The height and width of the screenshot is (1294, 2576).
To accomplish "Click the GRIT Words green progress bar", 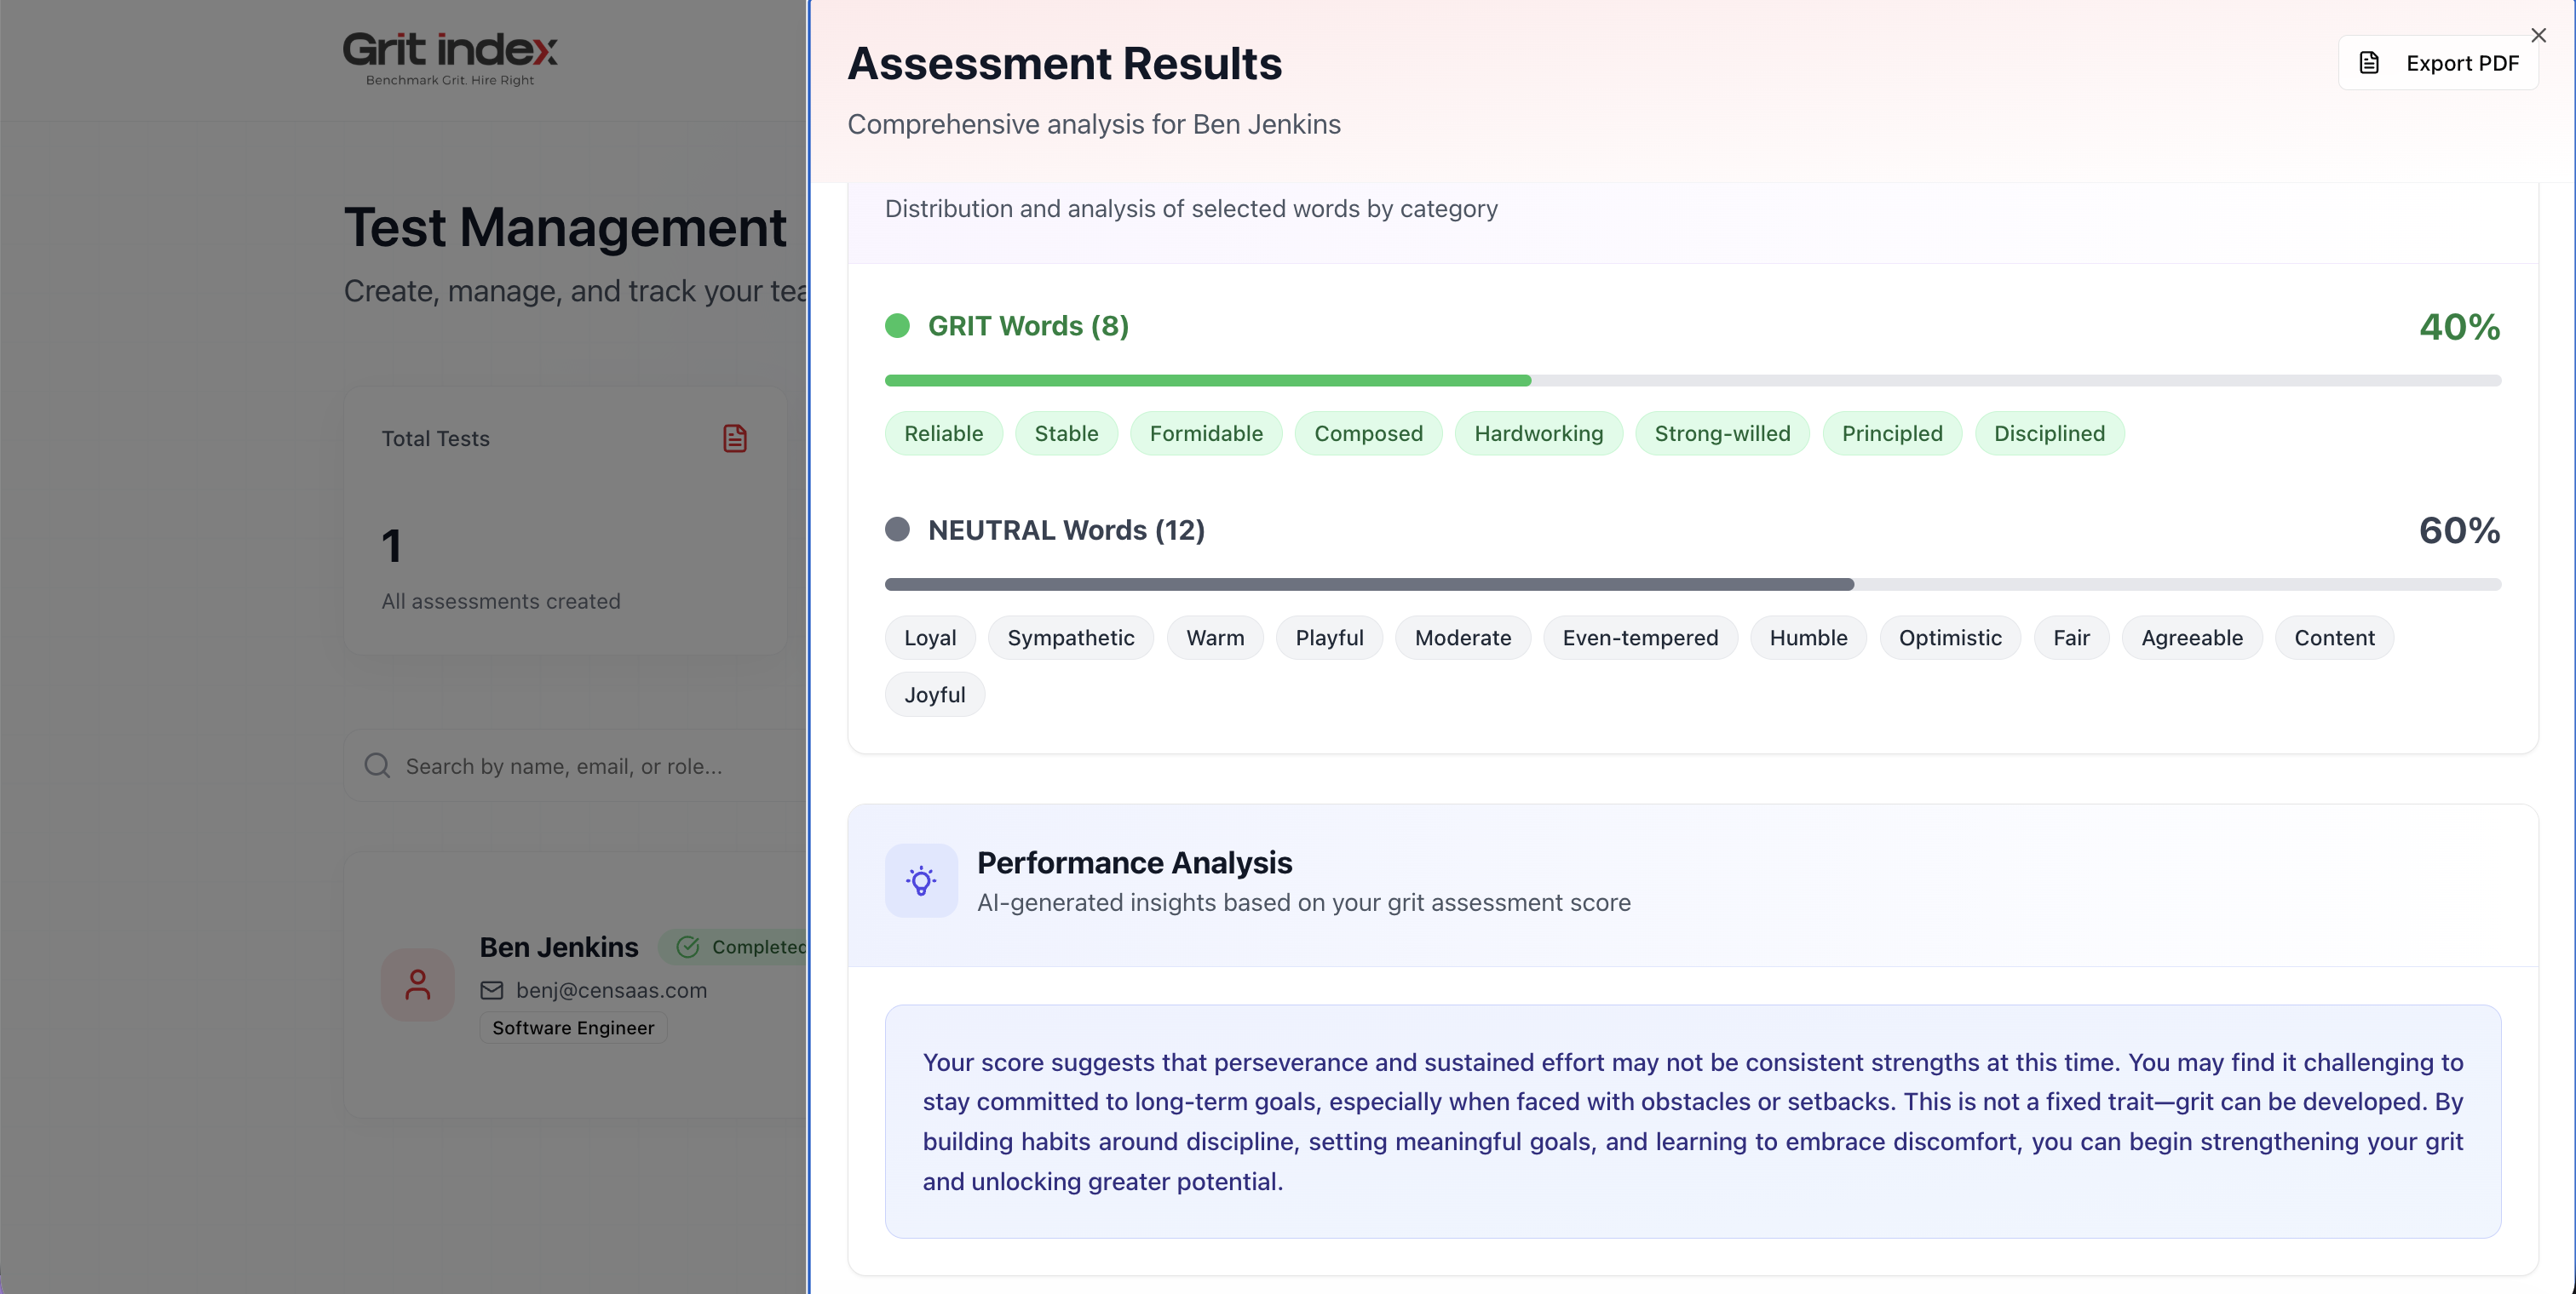I will coord(1207,381).
